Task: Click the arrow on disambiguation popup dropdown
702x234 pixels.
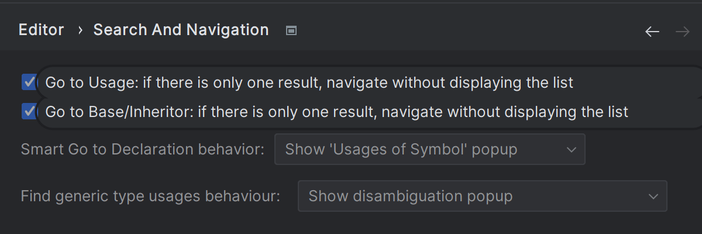Action: click(653, 197)
